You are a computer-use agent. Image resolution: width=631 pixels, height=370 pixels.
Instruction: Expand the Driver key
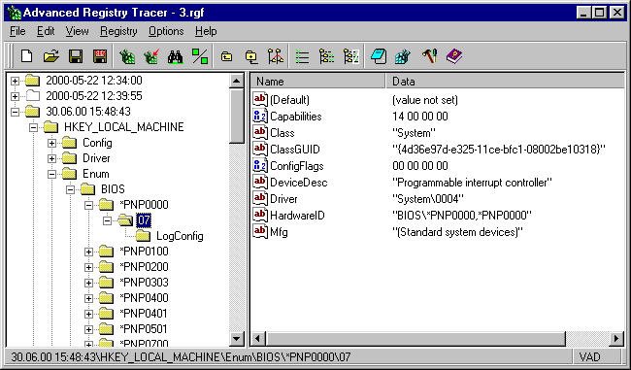(51, 158)
